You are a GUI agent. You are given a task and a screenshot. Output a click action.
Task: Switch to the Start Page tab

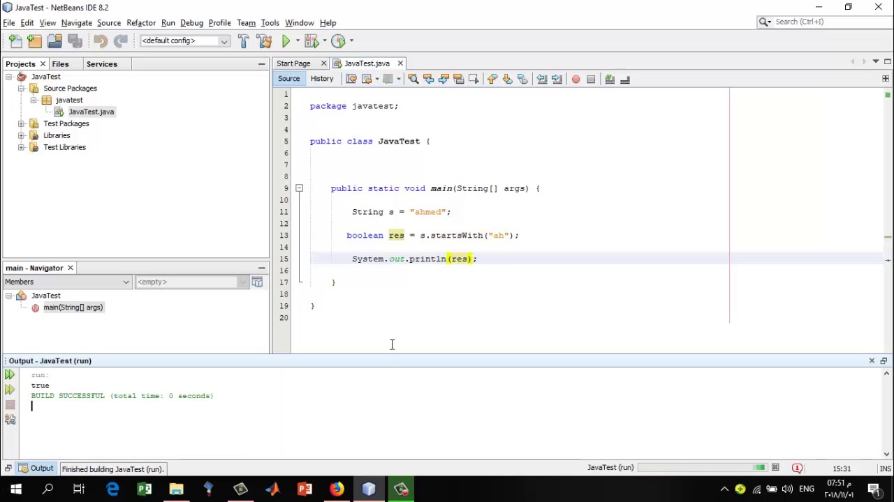tap(293, 63)
